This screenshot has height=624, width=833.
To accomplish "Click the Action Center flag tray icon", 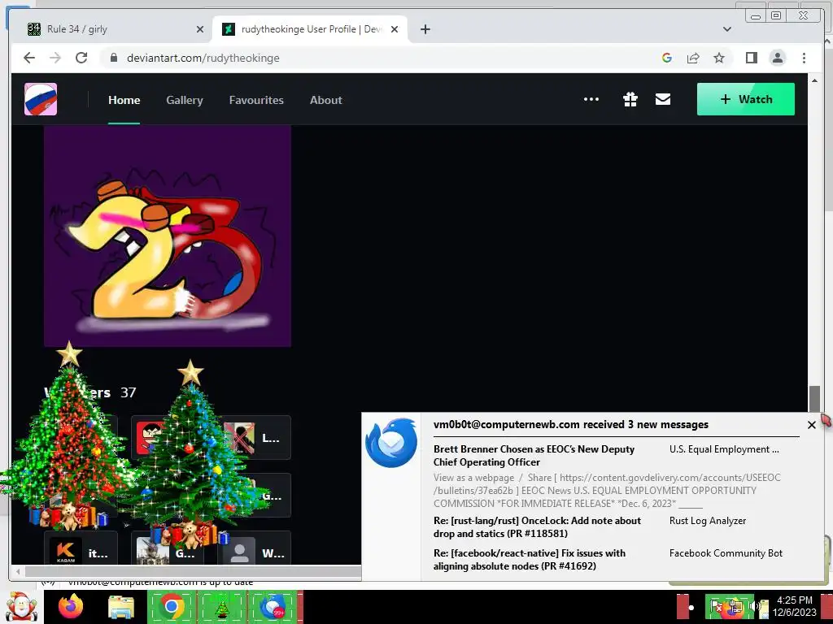I will 717,606.
